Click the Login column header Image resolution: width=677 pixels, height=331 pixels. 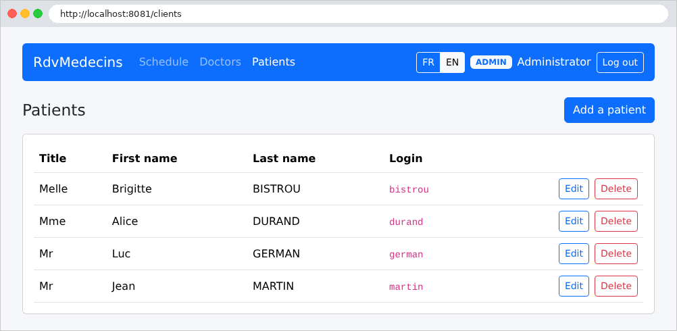click(x=406, y=158)
